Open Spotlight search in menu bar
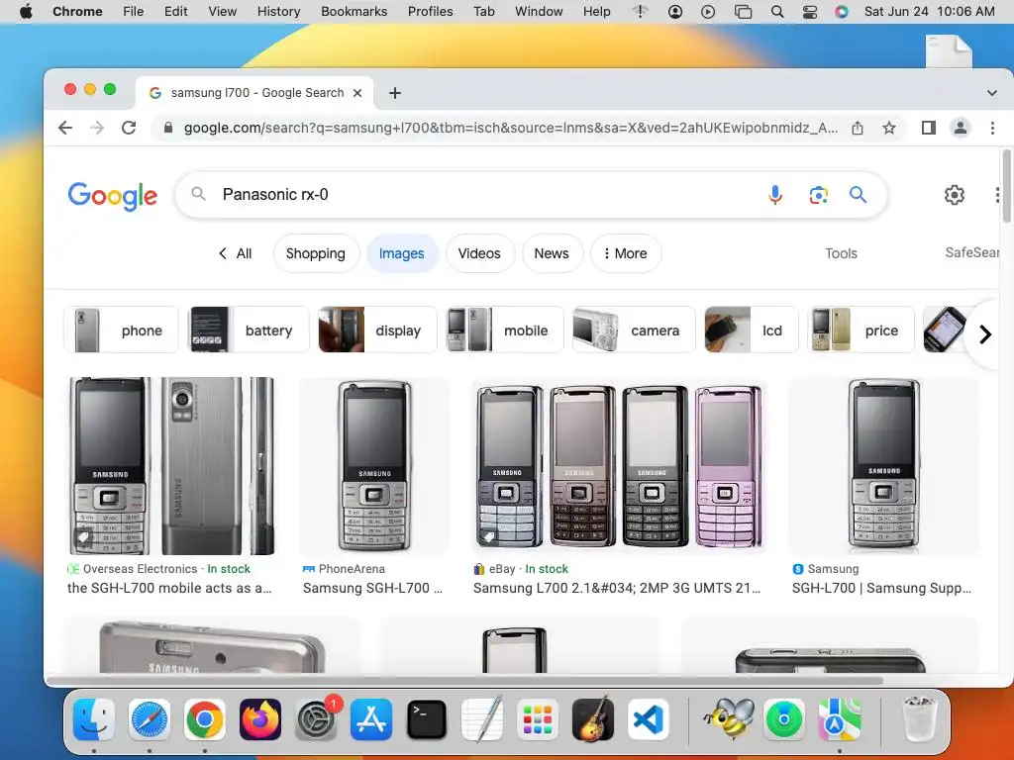 pyautogui.click(x=777, y=12)
